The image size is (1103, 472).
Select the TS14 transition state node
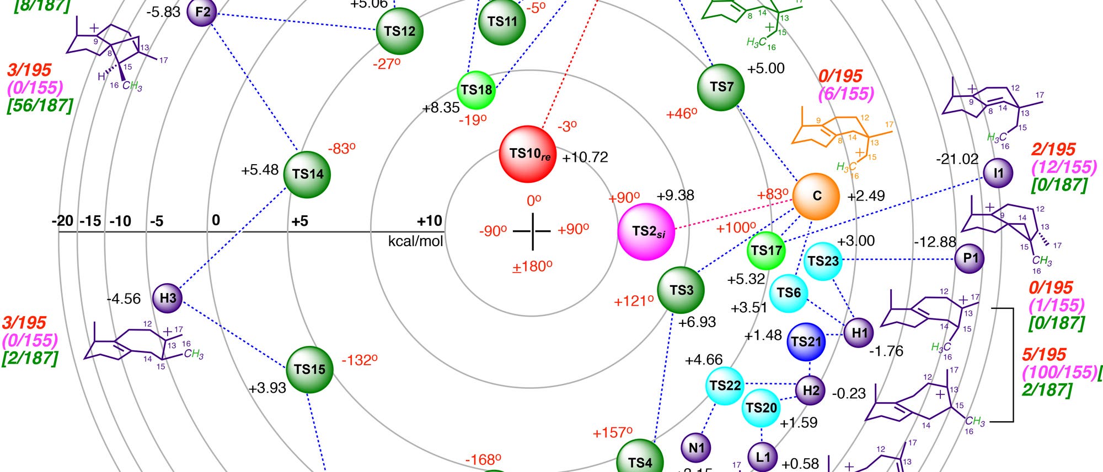coord(307,174)
